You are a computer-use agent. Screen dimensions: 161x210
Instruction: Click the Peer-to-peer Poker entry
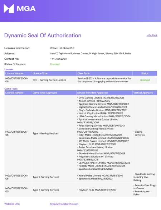tap(142, 193)
